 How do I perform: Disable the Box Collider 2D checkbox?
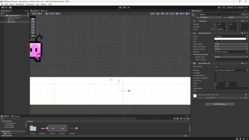pyautogui.click(x=197, y=63)
